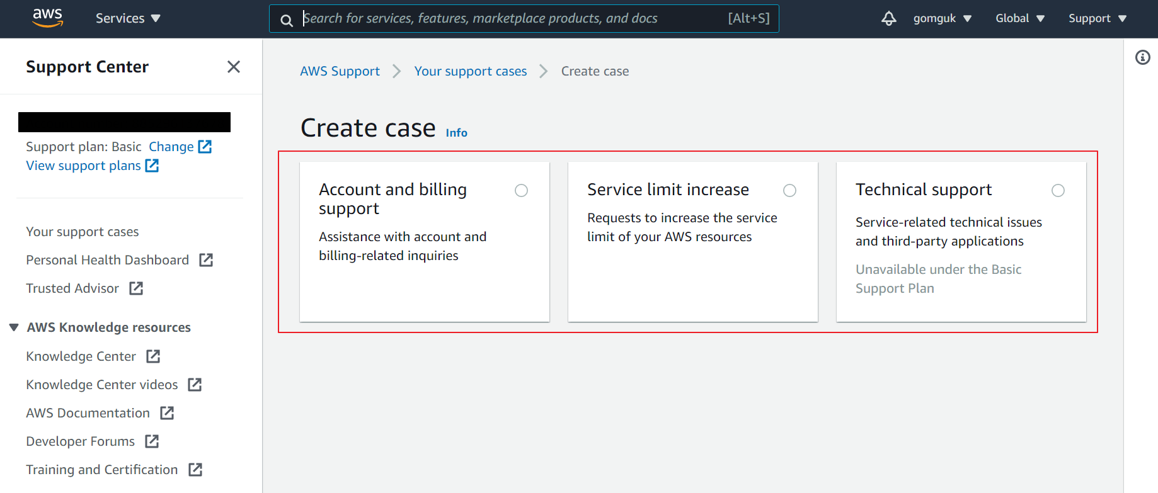This screenshot has width=1158, height=493.
Task: Collapse AWS Knowledge resources section
Action: 14,327
